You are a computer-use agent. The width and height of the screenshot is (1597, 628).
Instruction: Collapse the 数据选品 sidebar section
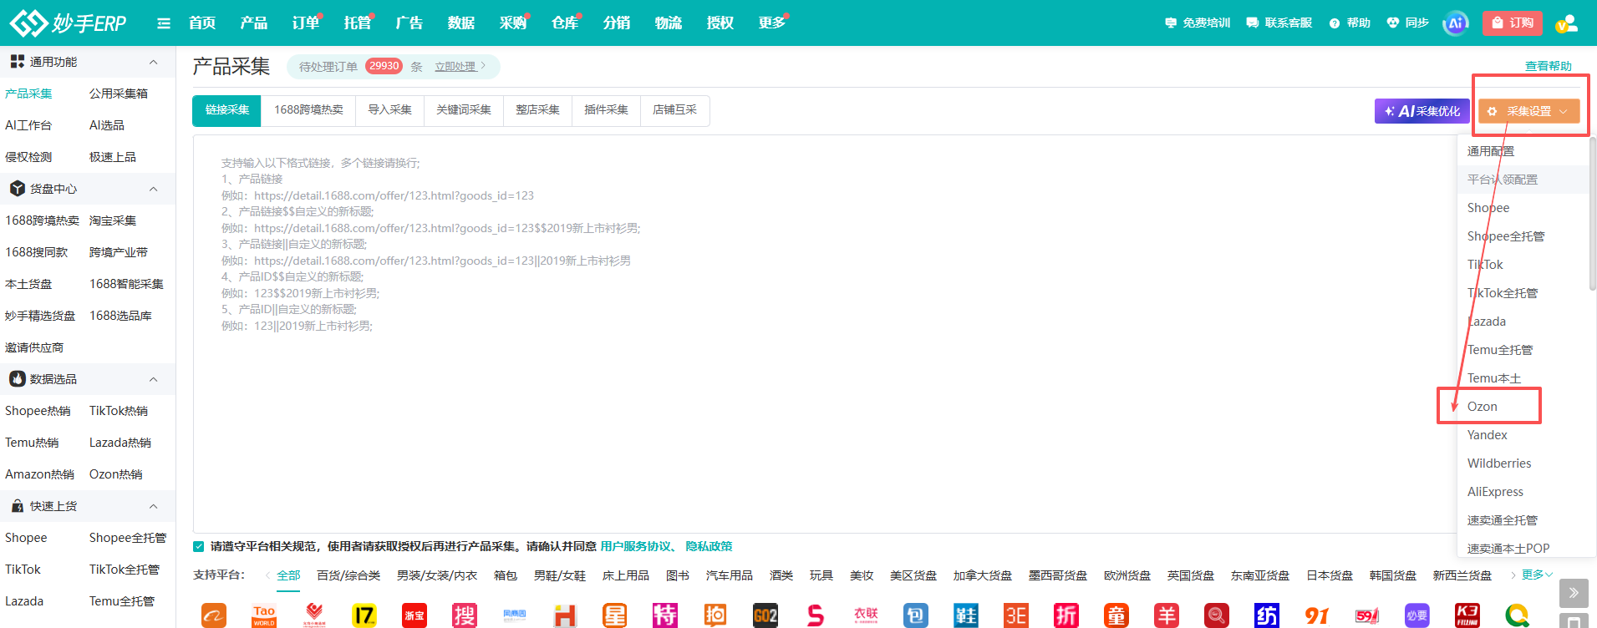tap(153, 379)
